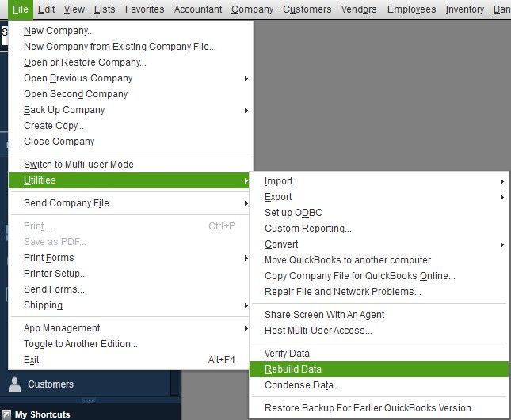Image resolution: width=511 pixels, height=420 pixels.
Task: Click Exit in the File menu
Action: click(32, 360)
